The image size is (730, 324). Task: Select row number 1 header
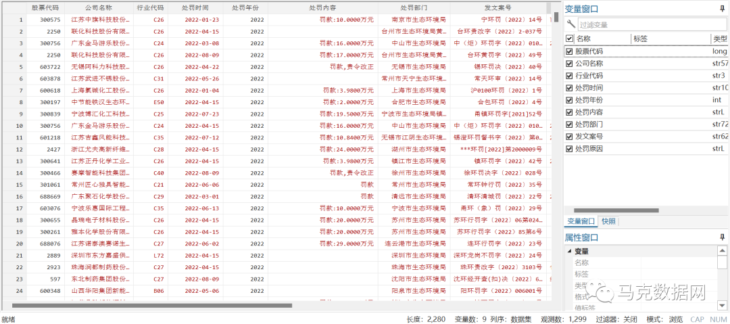[14, 20]
